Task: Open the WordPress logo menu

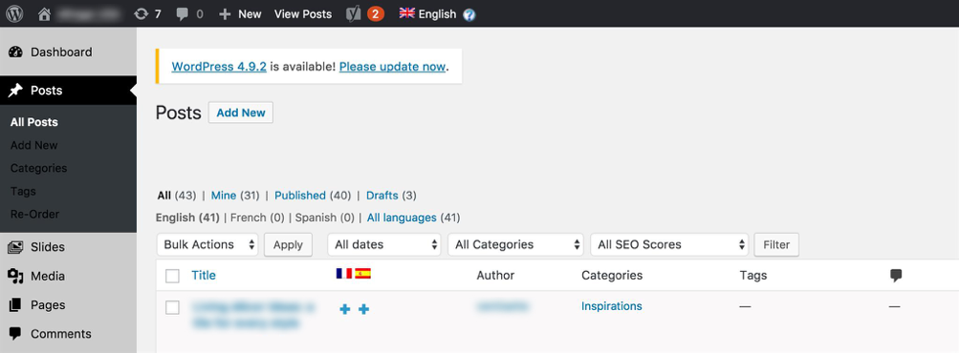Action: (14, 13)
